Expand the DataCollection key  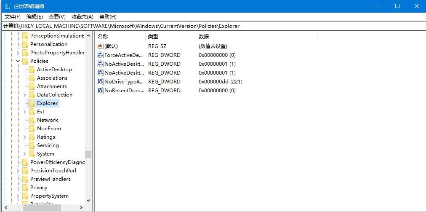pos(25,95)
